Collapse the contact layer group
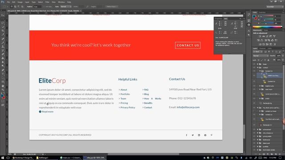 pyautogui.click(x=257, y=68)
